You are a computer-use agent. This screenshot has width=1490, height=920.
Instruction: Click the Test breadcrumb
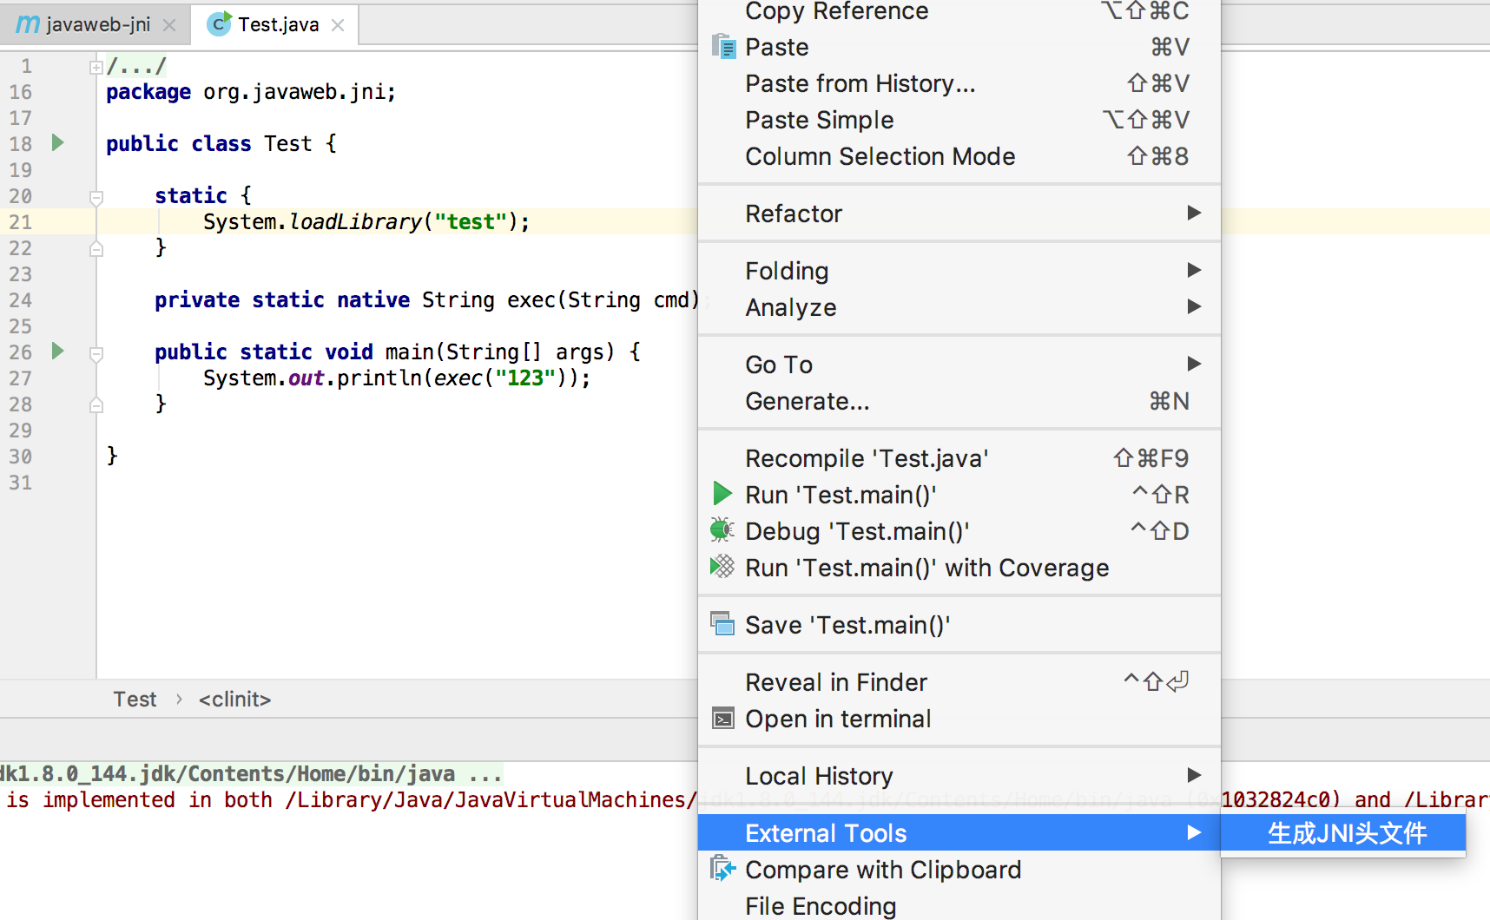[135, 700]
